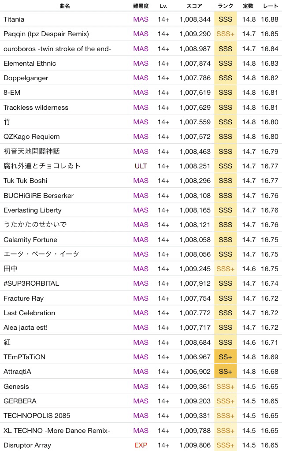Select Calamity Fortune song title
The image size is (282, 451).
tap(30, 239)
